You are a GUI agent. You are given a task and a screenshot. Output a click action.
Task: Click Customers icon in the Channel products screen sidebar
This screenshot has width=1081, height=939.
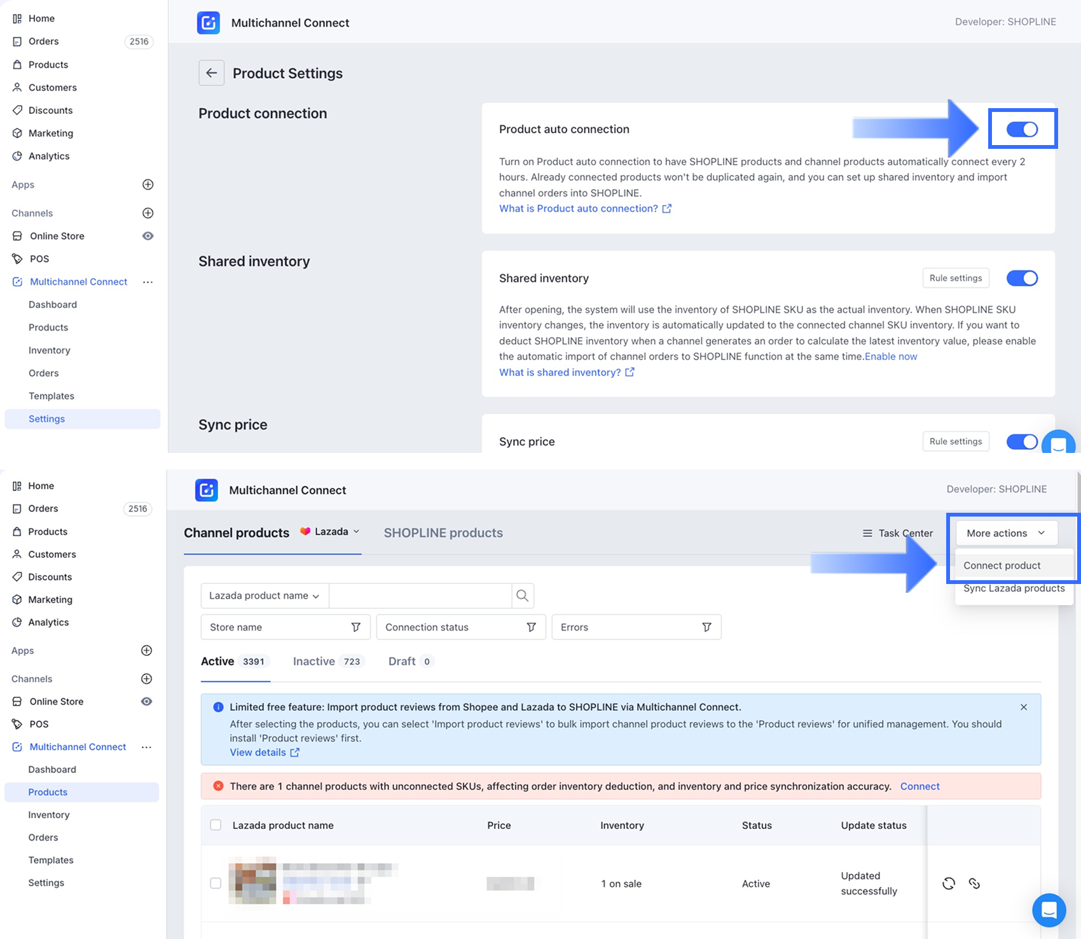coord(17,554)
